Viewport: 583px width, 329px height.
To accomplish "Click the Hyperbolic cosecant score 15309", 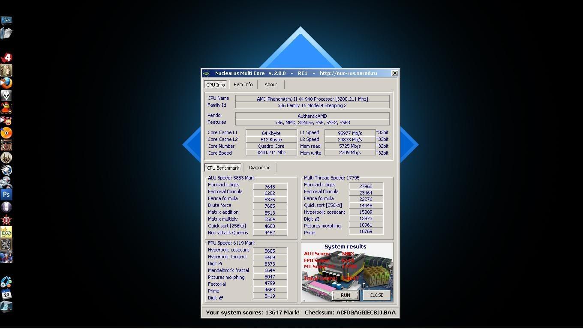I will pos(366,212).
